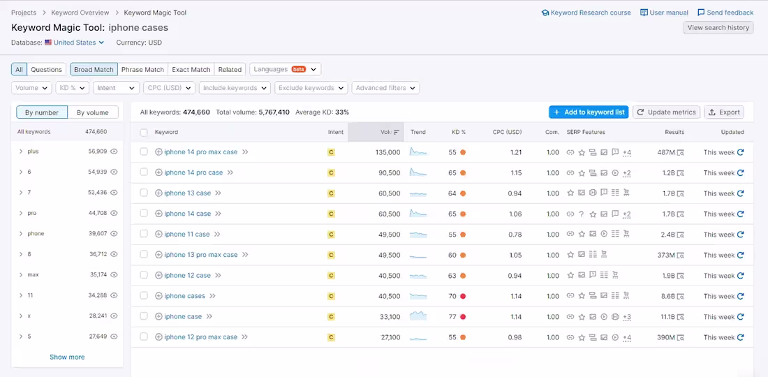The image size is (768, 377).
Task: Tick the checkbox for iphone 14 pro case
Action: pyautogui.click(x=144, y=172)
